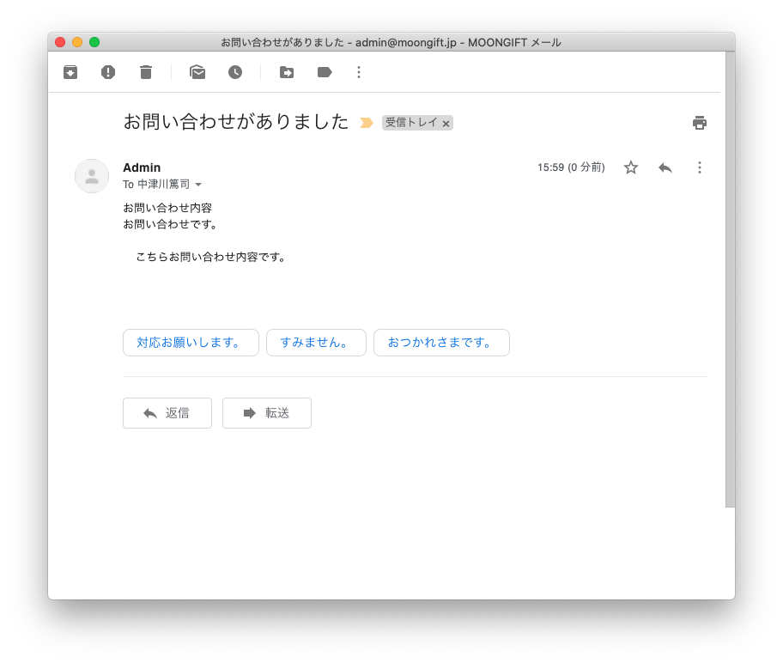This screenshot has height=663, width=783.
Task: Click the vertical scrollbar on the right
Action: [x=730, y=280]
